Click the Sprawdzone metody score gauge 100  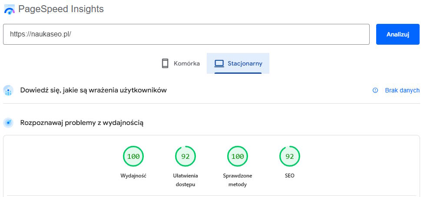[x=238, y=157]
